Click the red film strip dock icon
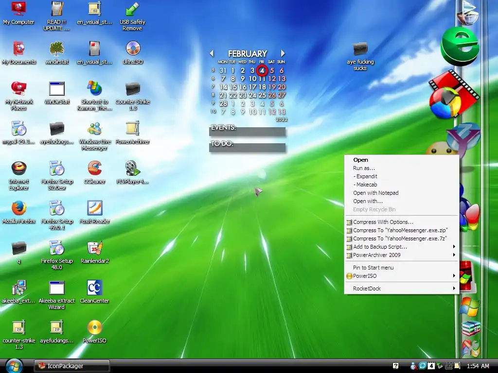Image resolution: width=498 pixels, height=373 pixels. [454, 94]
